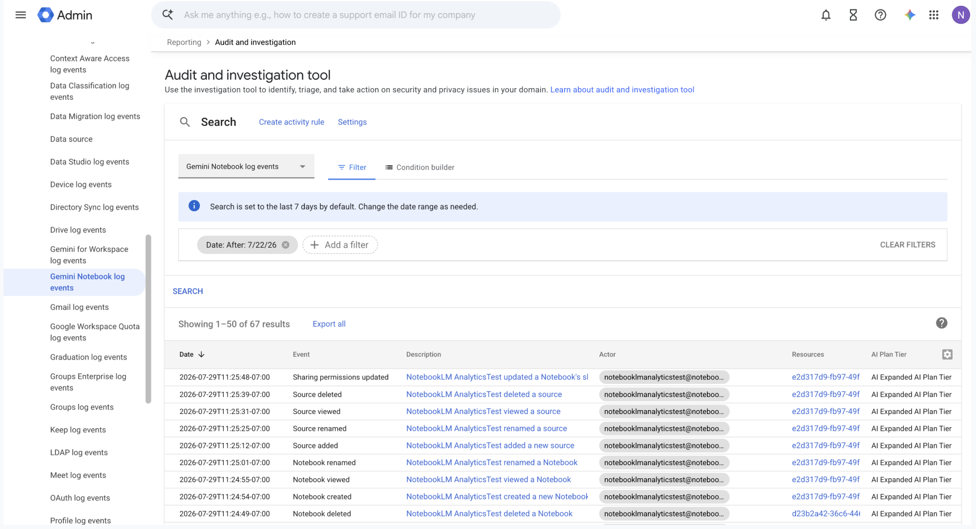976x529 pixels.
Task: Open 'renamed a source' description link
Action: pos(486,429)
